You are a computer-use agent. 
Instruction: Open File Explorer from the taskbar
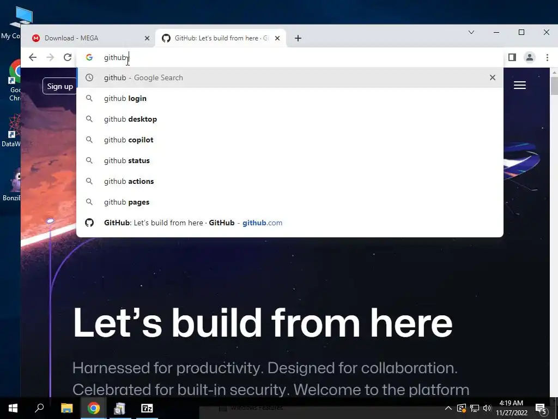click(x=66, y=408)
